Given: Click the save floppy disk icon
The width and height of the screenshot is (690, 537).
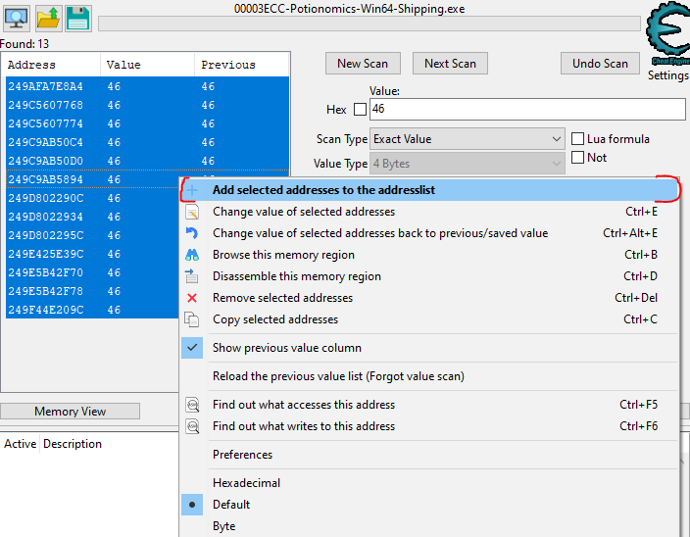Looking at the screenshot, I should [x=77, y=18].
